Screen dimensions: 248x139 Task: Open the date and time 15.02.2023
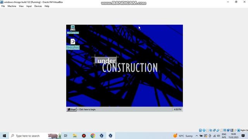233,136
